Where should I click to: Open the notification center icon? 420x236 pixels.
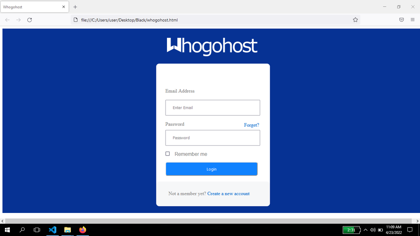410,230
